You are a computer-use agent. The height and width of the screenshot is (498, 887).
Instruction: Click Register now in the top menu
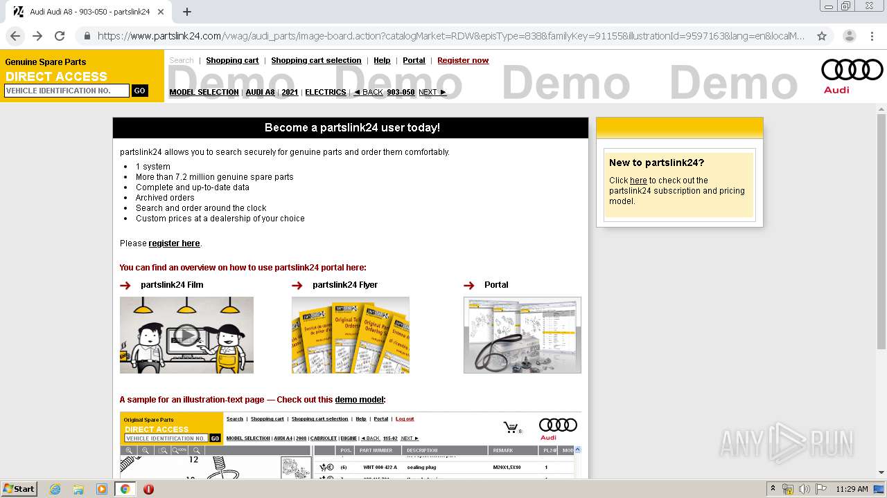[463, 60]
